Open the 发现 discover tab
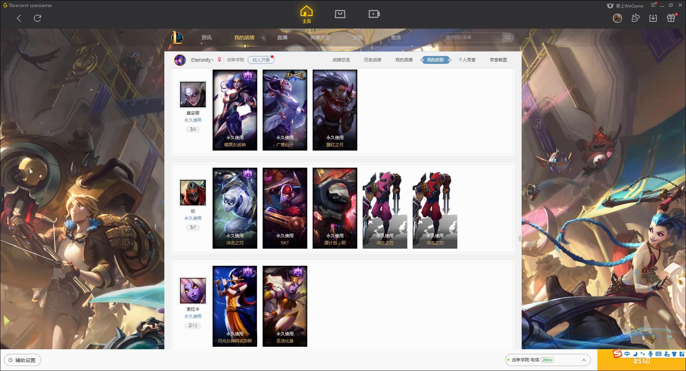The width and height of the screenshot is (686, 371). coord(358,37)
